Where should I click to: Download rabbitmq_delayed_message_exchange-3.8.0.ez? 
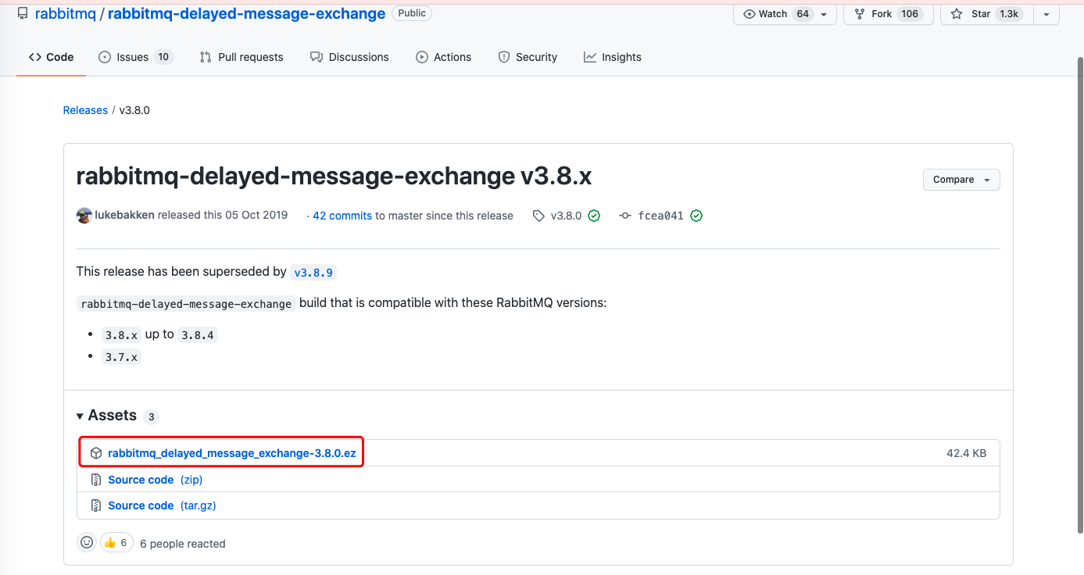click(231, 453)
